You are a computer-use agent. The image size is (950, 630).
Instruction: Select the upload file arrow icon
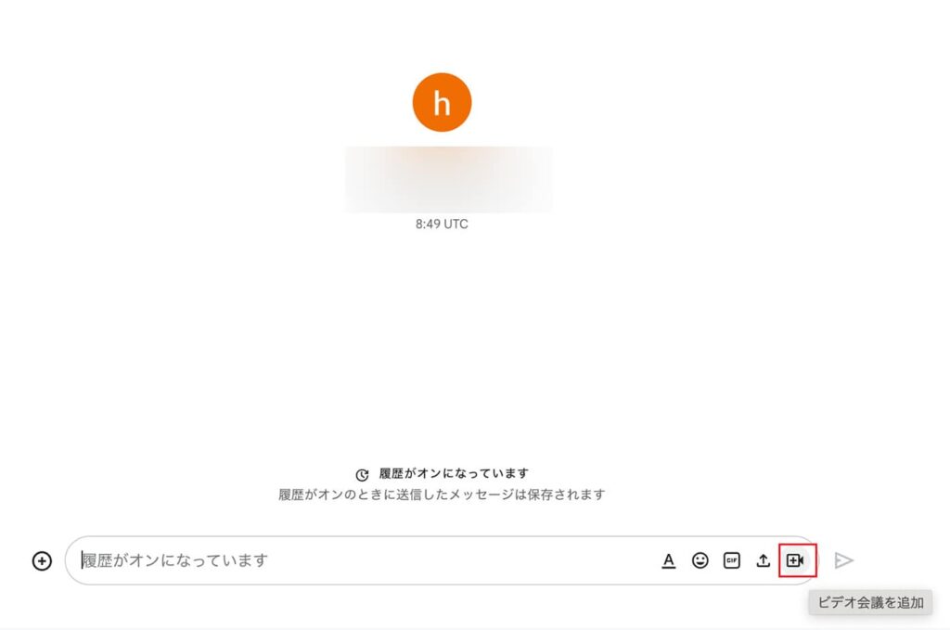pos(764,561)
